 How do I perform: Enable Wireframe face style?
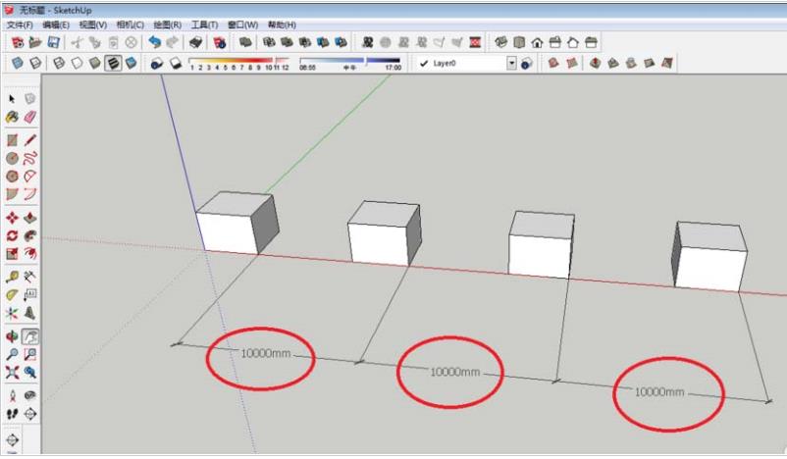pyautogui.click(x=59, y=63)
